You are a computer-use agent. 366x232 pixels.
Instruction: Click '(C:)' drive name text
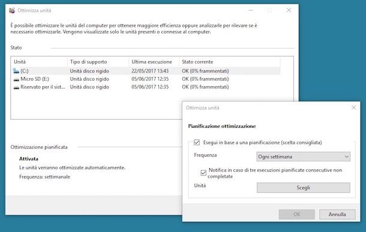click(x=25, y=71)
